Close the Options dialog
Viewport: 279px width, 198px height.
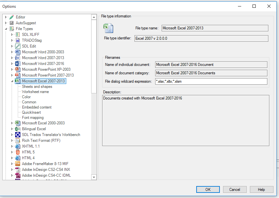pyautogui.click(x=269, y=6)
